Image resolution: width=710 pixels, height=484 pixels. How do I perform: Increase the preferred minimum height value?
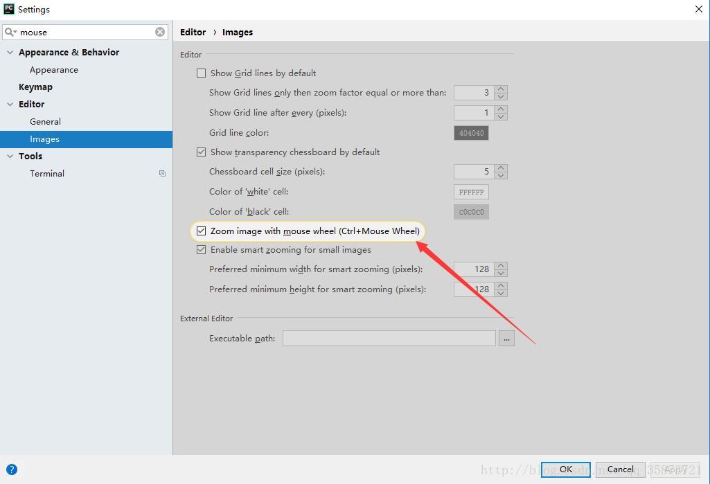(501, 285)
